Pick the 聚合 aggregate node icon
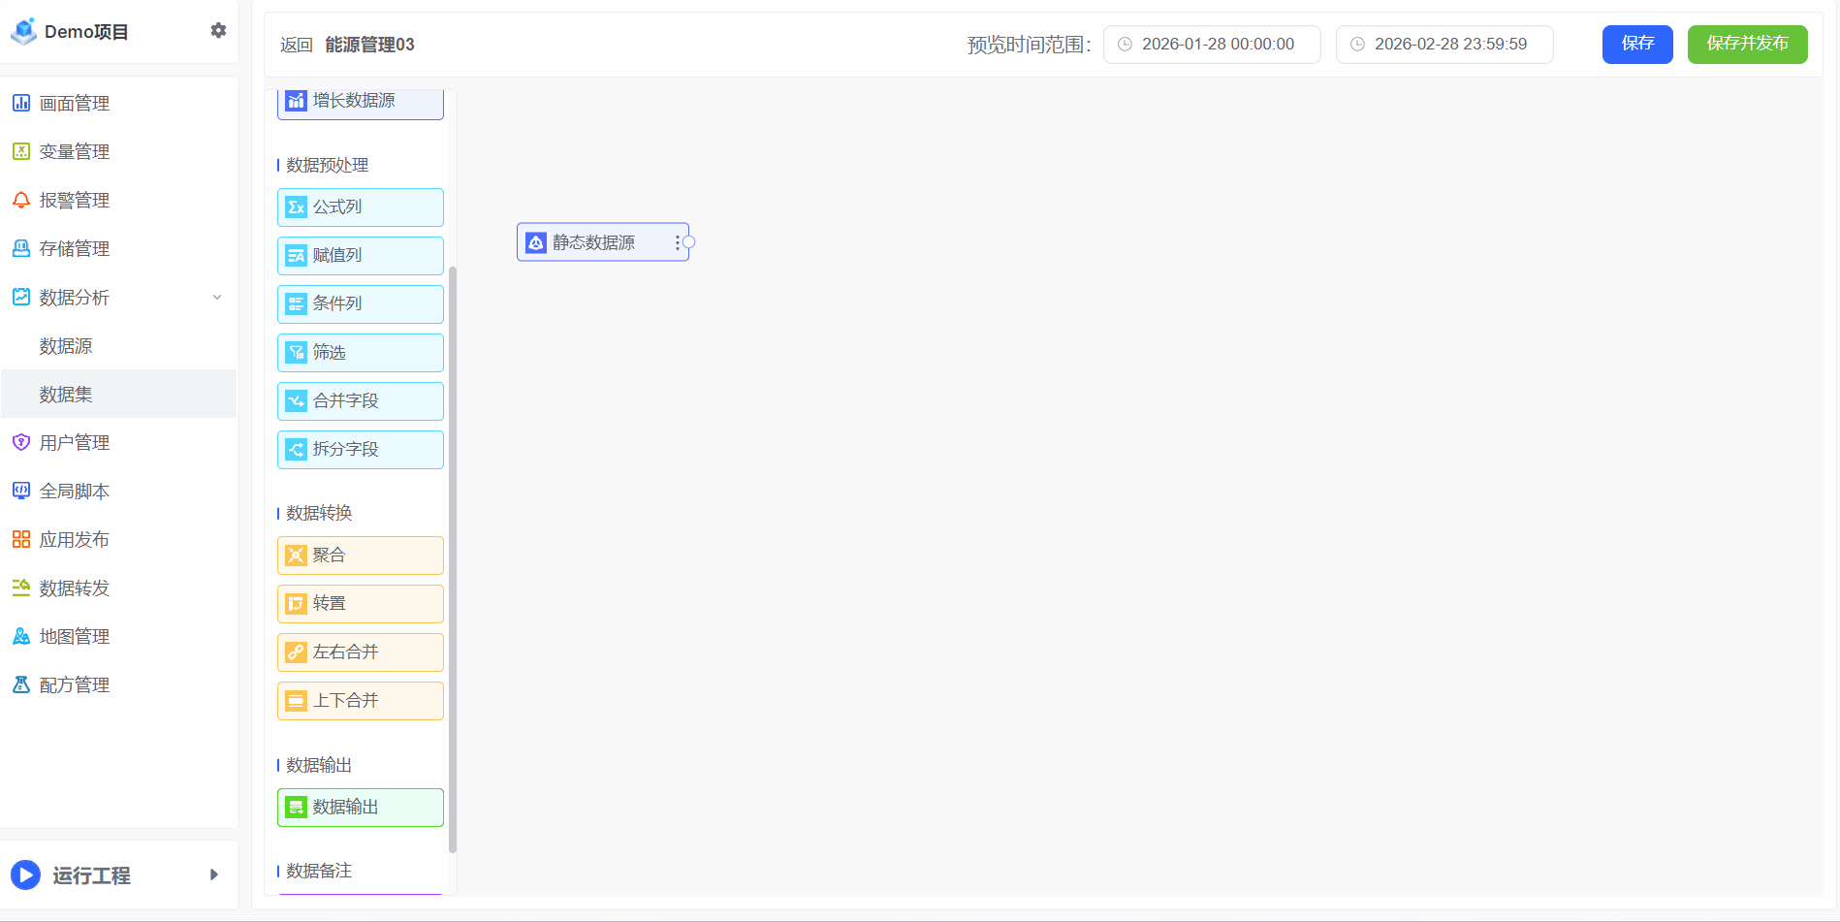Screen dimensions: 1840x922 [297, 556]
